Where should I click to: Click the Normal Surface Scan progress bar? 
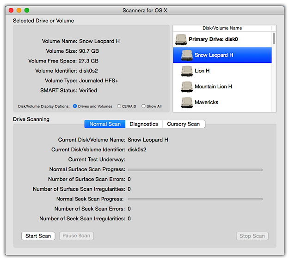tap(195, 170)
